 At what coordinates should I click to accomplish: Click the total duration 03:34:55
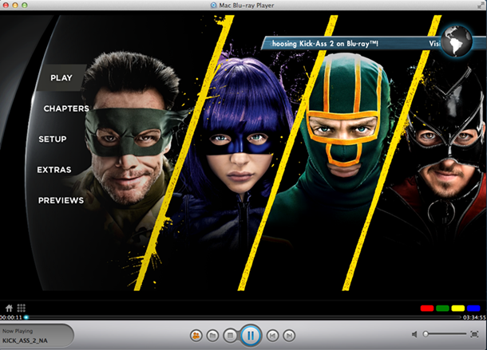474,317
